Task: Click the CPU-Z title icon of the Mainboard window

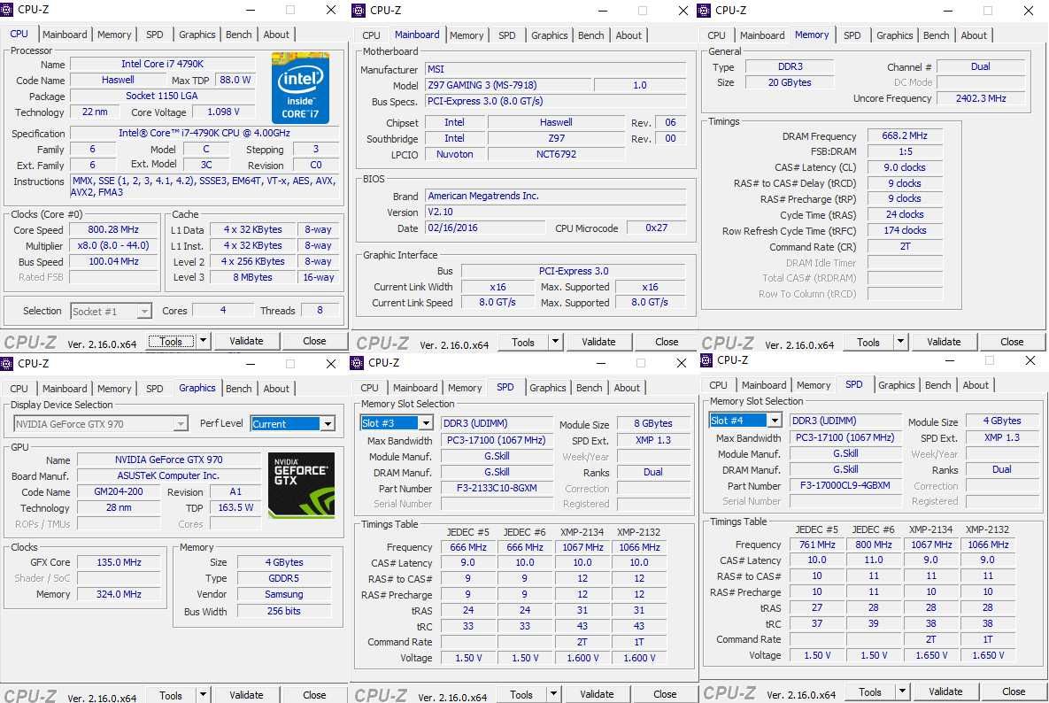Action: click(359, 10)
